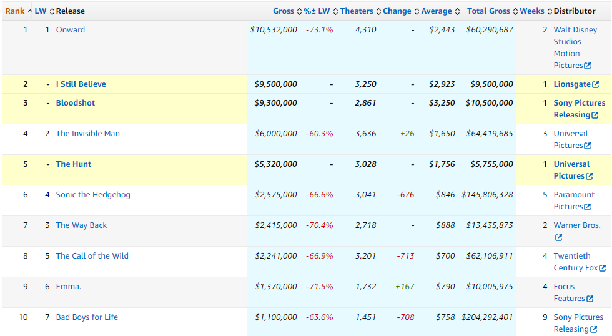Click external link icon after Twentieth Century Fox
The image size is (612, 336).
click(602, 269)
